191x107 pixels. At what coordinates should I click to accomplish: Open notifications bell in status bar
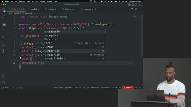(x=140, y=88)
